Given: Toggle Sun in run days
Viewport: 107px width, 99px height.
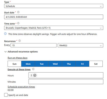Looking at the screenshot, I should pos(15,64).
